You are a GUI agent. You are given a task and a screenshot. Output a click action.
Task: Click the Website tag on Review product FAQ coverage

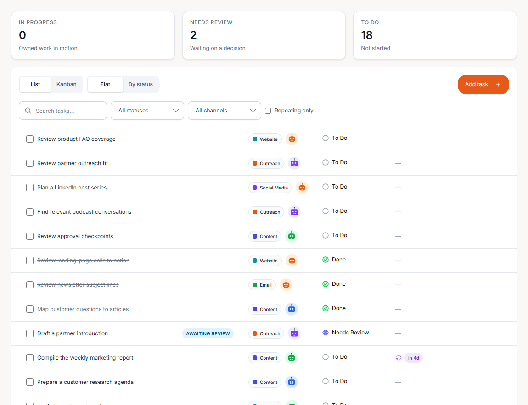[265, 139]
